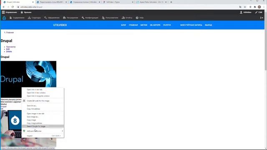The height and width of the screenshot is (150, 267).
Task: Go to УСЛУГИ in site navigation
Action: (x=167, y=25)
